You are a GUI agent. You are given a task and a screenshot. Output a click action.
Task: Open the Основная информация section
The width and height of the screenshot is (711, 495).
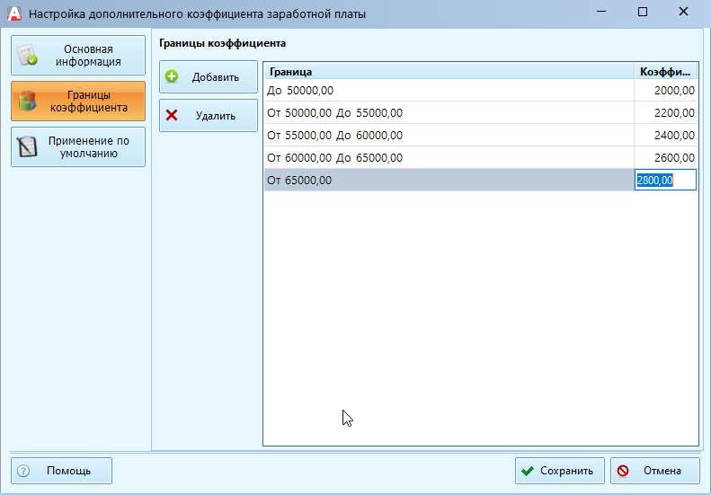click(78, 56)
